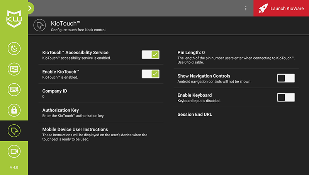Image resolution: width=309 pixels, height=175 pixels.
Task: Click the rocket icon in Launch button
Action: tap(263, 8)
